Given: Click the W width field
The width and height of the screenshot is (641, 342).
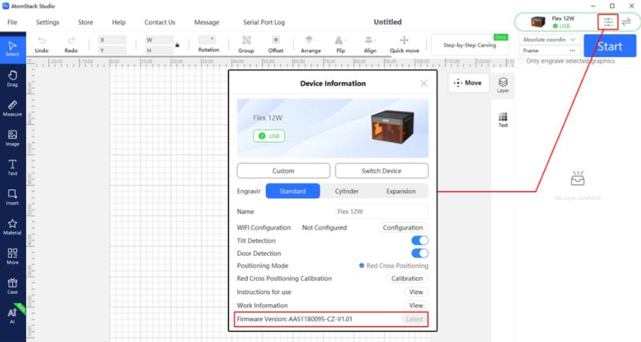Looking at the screenshot, I should point(159,40).
